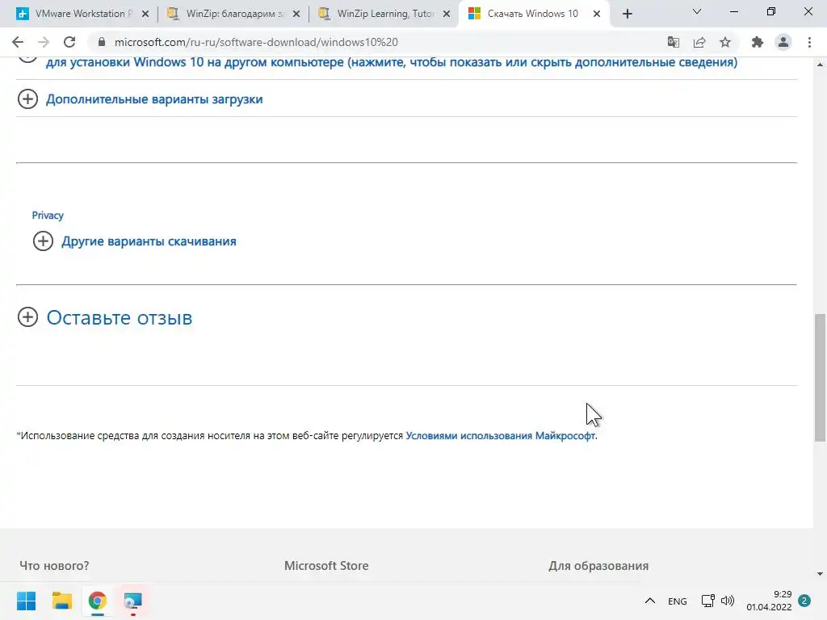Open a new browser tab
This screenshot has width=827, height=620.
[x=627, y=14]
